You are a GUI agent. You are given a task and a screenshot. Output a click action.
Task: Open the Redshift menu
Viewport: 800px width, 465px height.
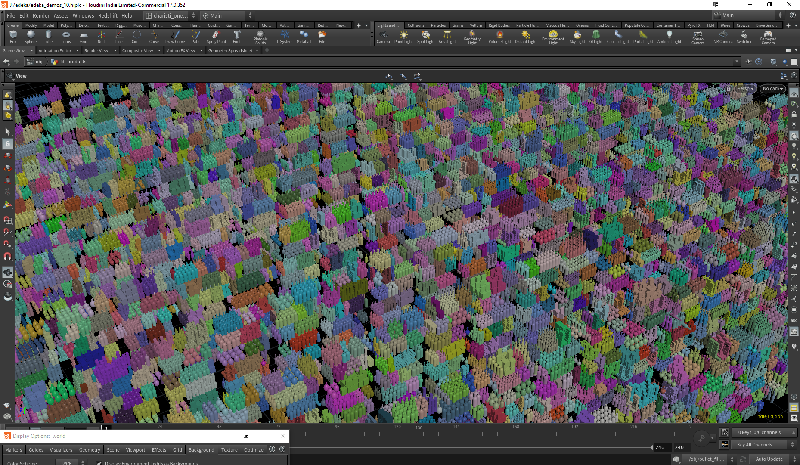click(108, 15)
